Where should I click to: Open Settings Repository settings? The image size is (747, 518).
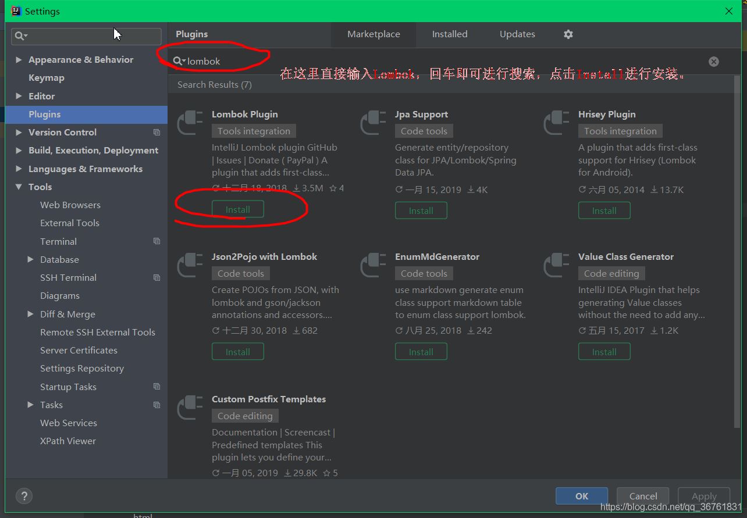point(82,369)
